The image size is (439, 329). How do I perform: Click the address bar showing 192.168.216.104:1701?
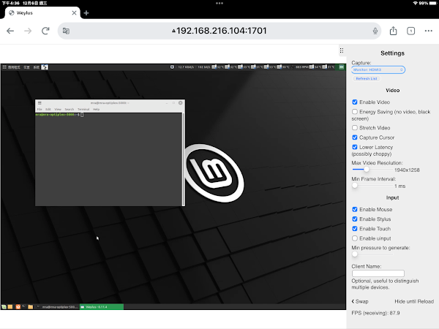[219, 31]
